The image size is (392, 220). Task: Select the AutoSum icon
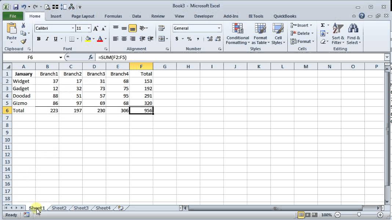[323, 25]
